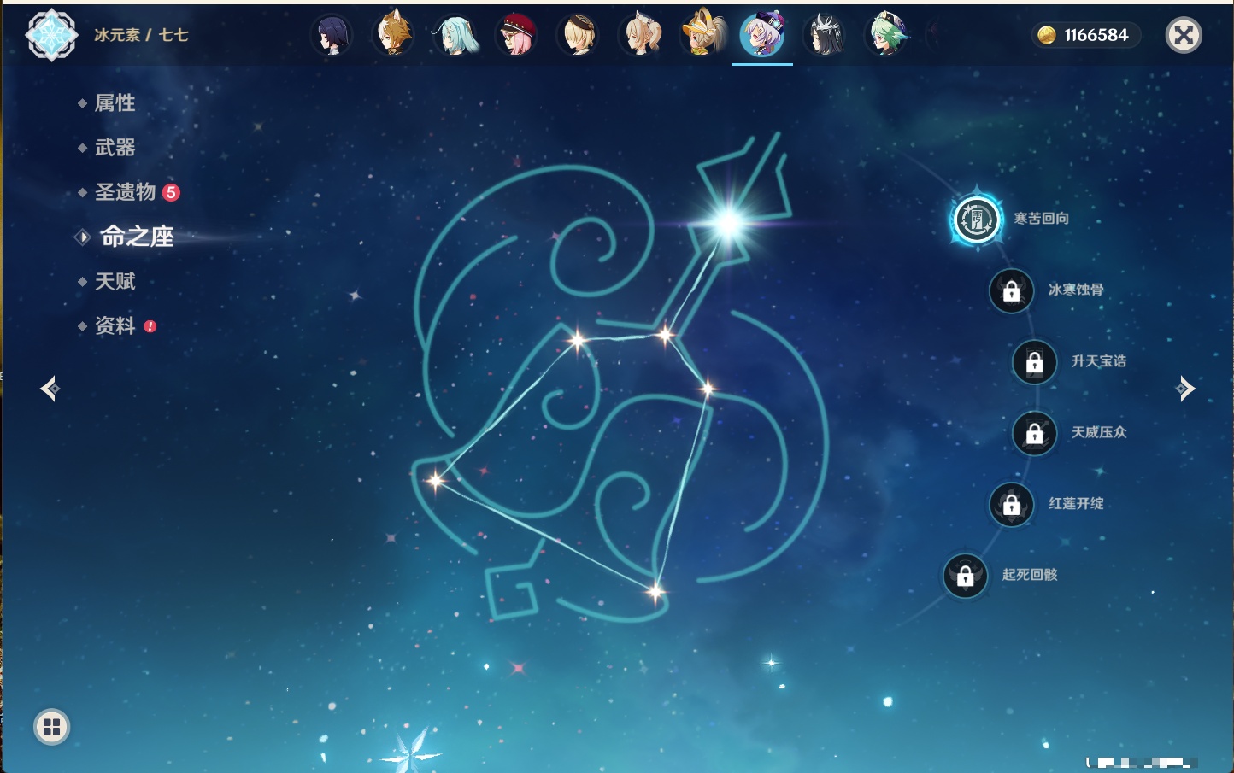
Task: Click the locked icon for 起死回骸
Action: pos(965,576)
